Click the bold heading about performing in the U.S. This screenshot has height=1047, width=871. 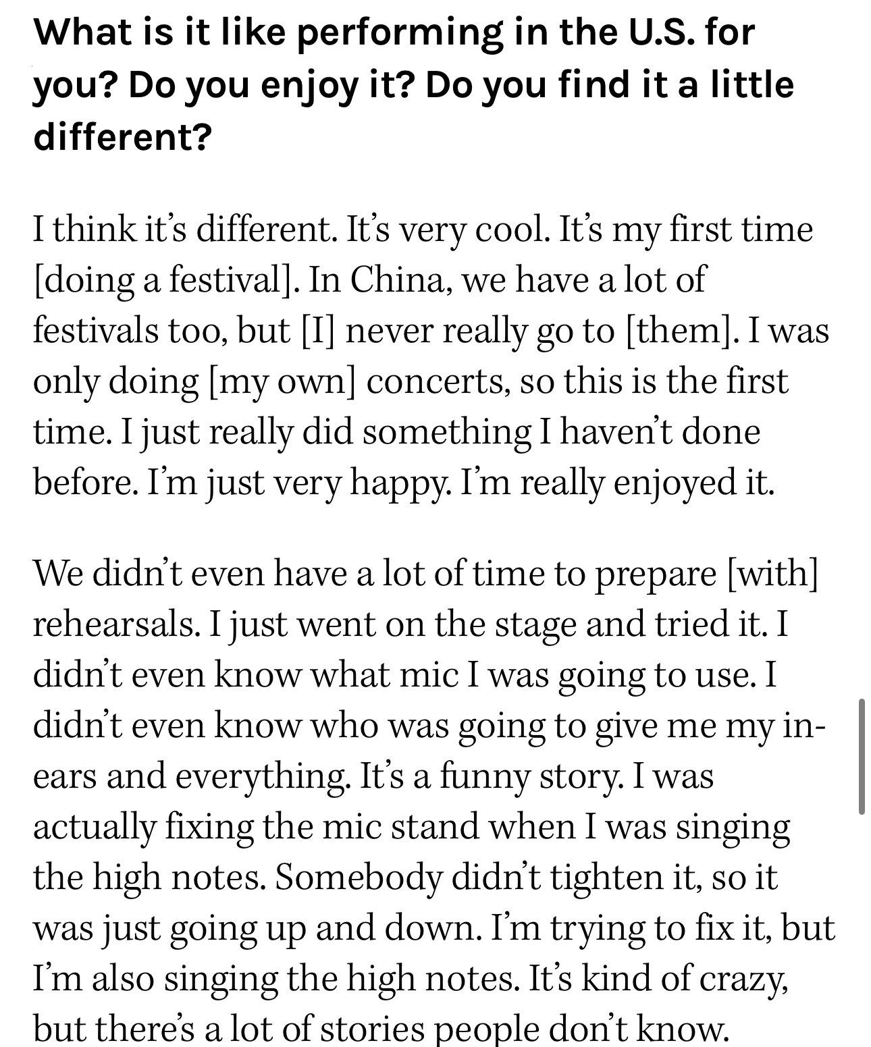tap(414, 84)
